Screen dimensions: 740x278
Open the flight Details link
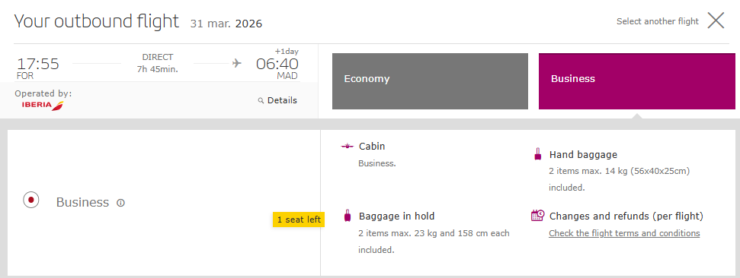[x=282, y=100]
